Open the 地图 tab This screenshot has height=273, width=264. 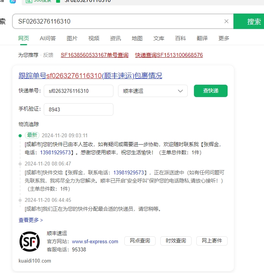pos(137,38)
